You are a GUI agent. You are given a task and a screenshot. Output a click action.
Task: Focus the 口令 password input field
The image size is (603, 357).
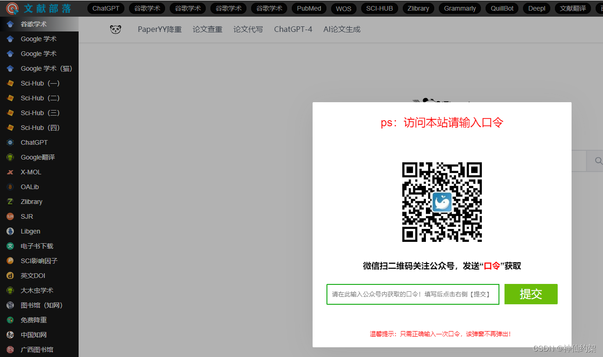[x=413, y=294]
